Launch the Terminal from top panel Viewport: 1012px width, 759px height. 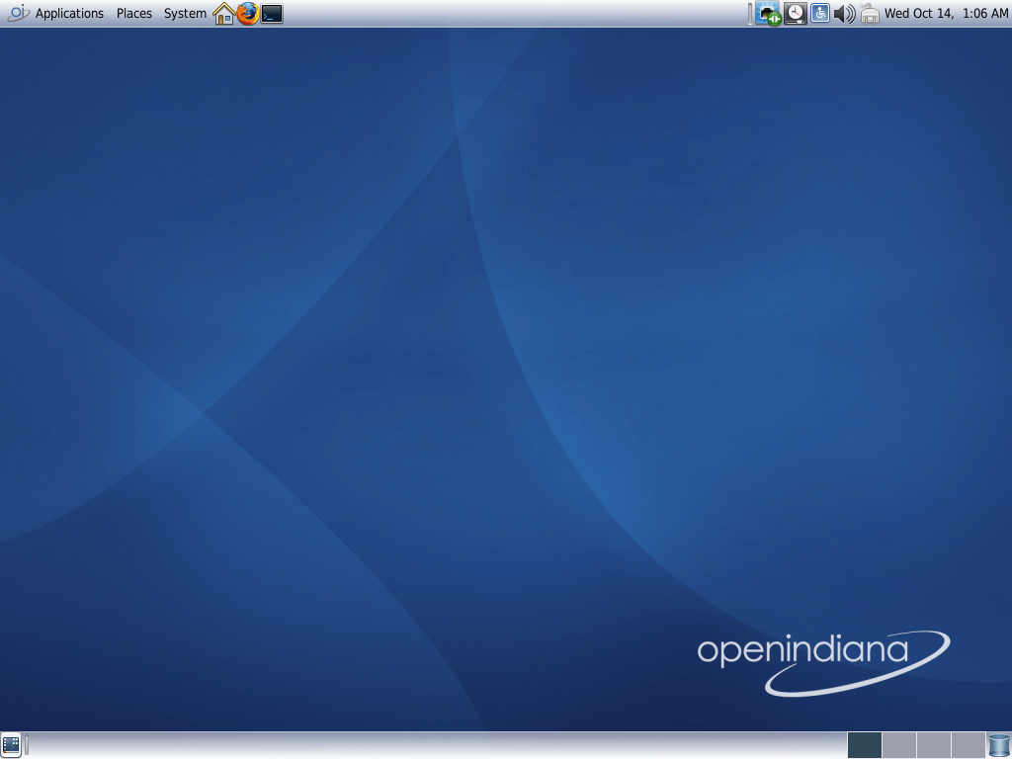click(272, 14)
